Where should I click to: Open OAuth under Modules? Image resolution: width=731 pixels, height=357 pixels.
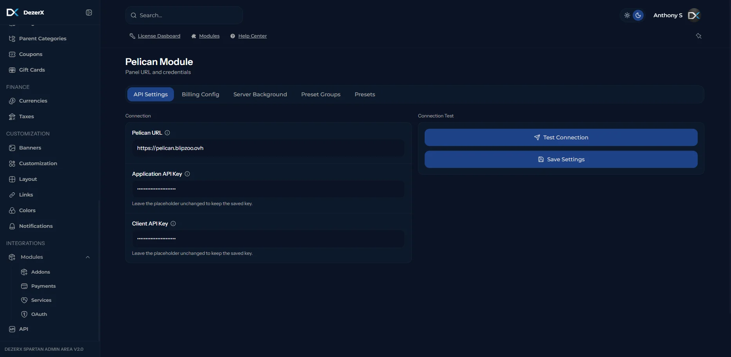point(39,314)
